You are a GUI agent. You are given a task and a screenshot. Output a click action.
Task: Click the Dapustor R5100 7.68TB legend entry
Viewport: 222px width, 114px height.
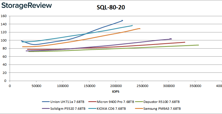(157, 101)
